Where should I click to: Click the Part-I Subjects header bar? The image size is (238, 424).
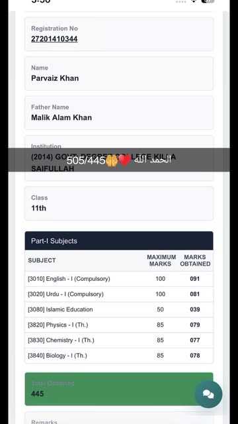(x=119, y=240)
